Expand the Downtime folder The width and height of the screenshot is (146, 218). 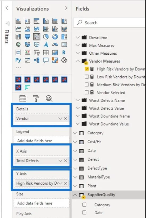(x=78, y=37)
